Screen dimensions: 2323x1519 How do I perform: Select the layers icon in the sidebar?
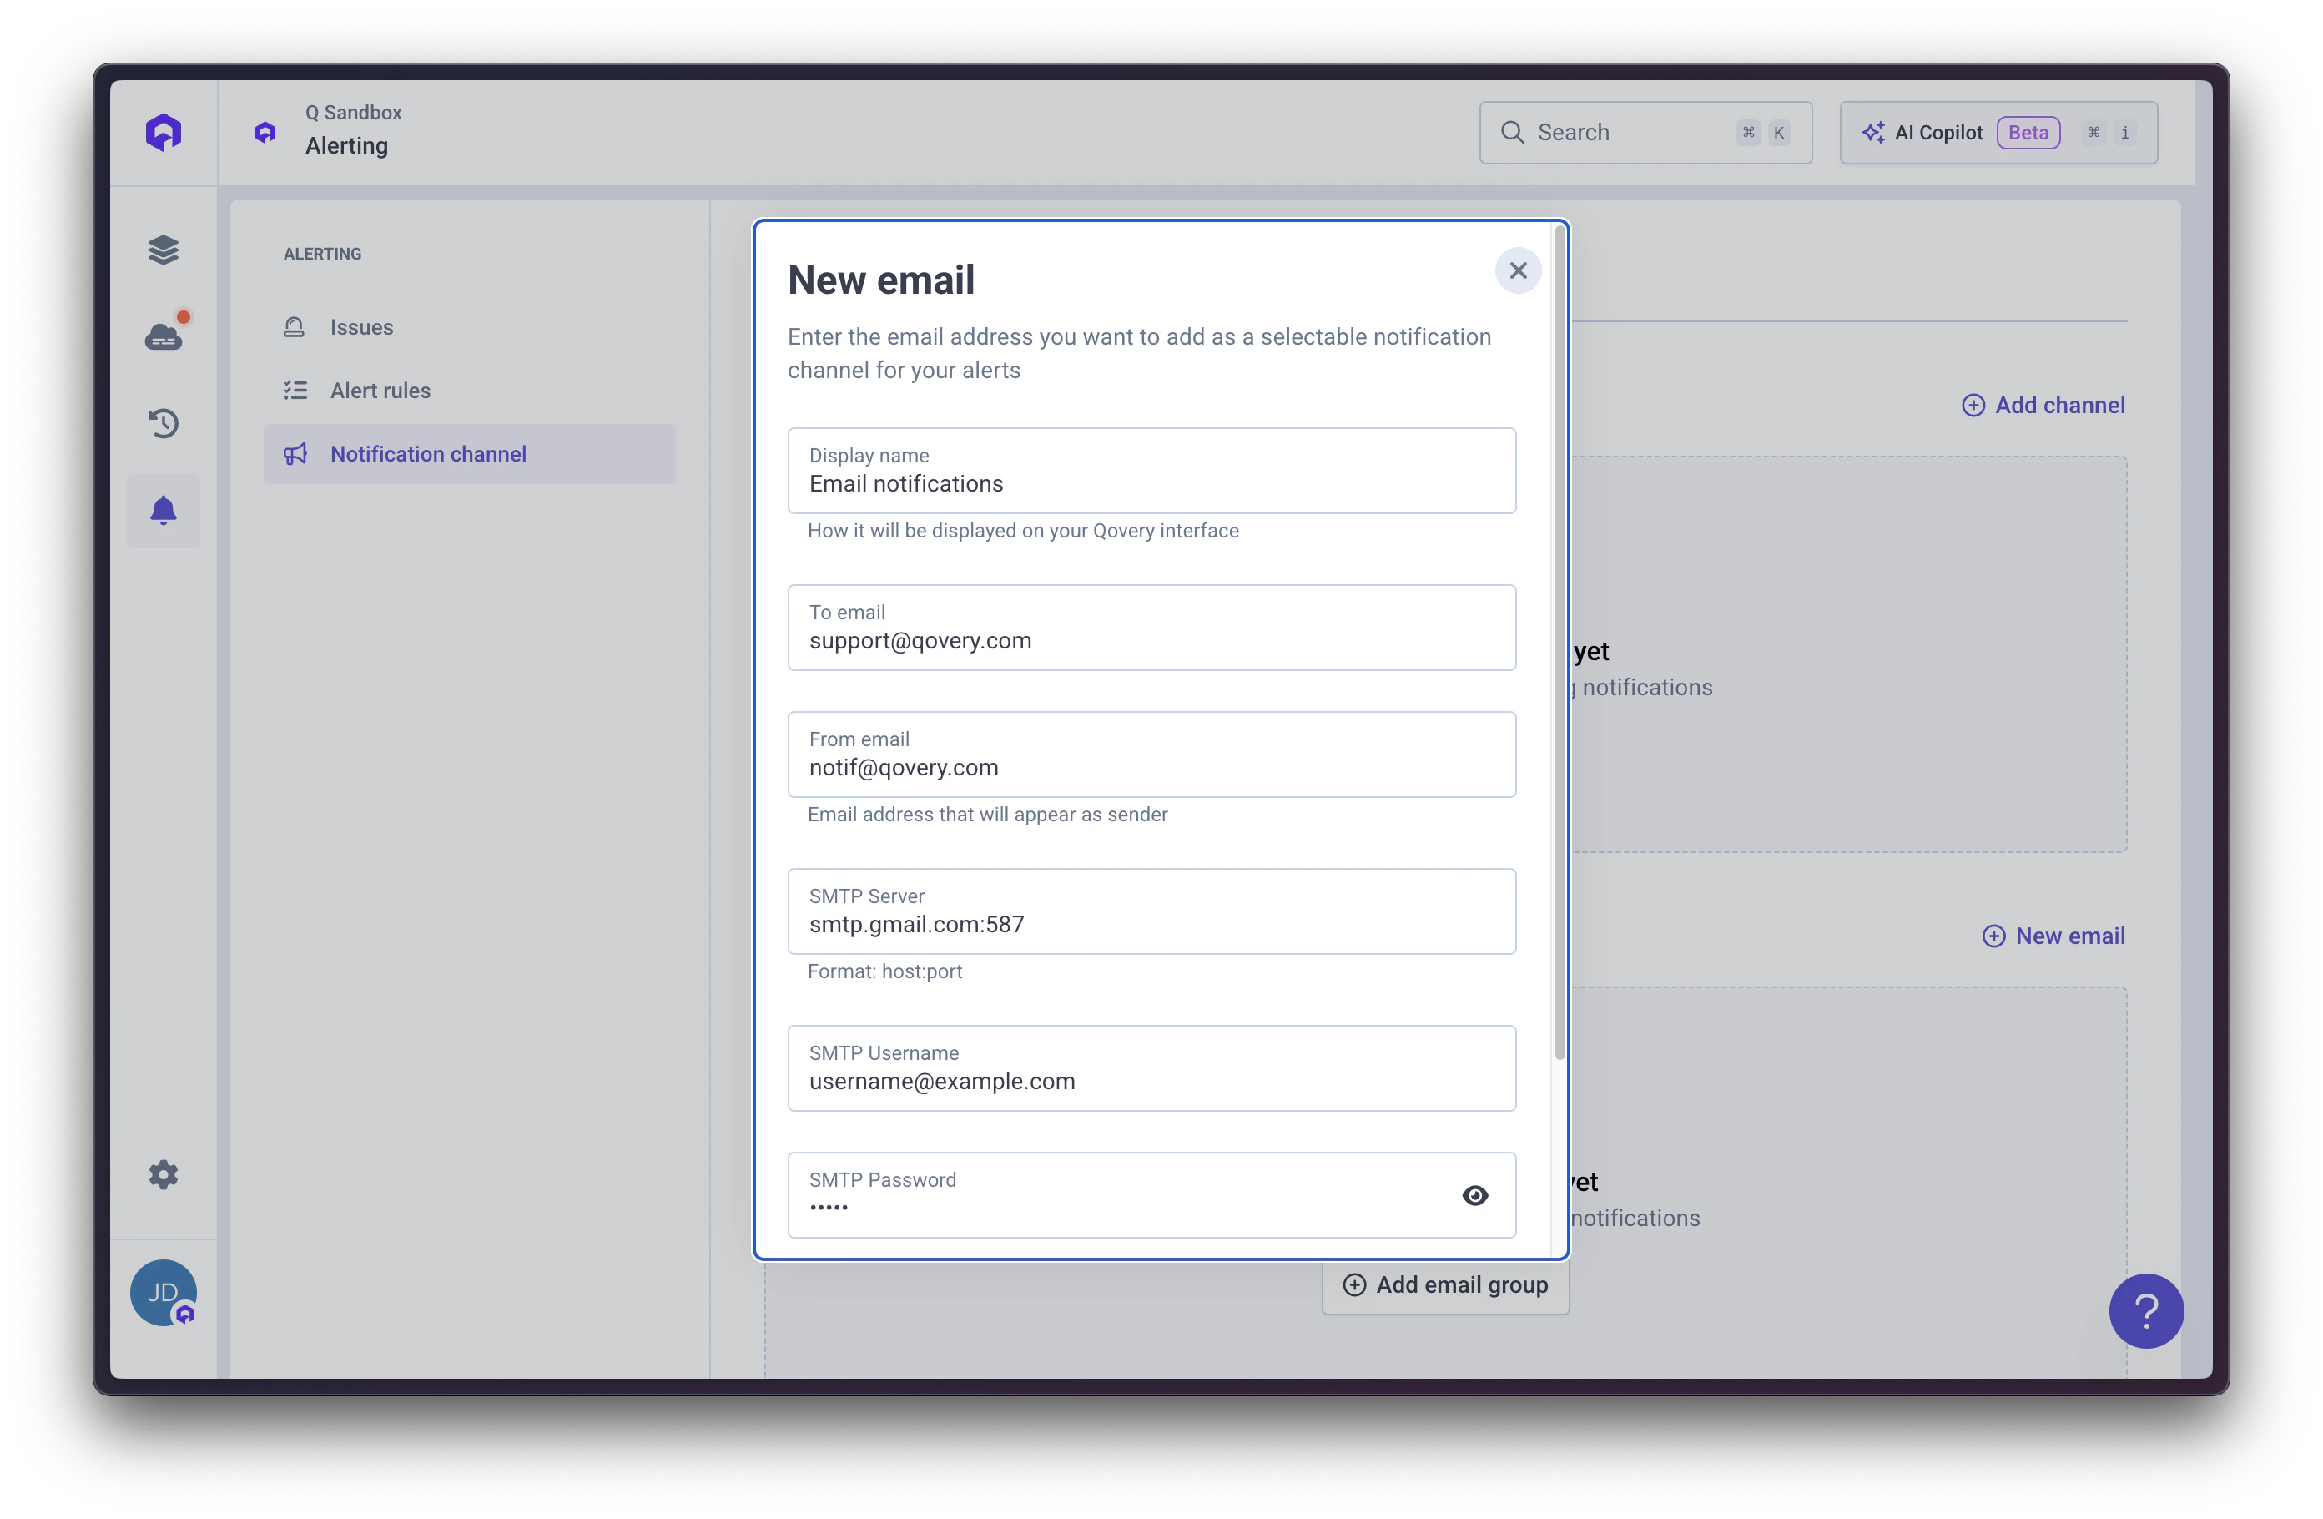pos(163,250)
